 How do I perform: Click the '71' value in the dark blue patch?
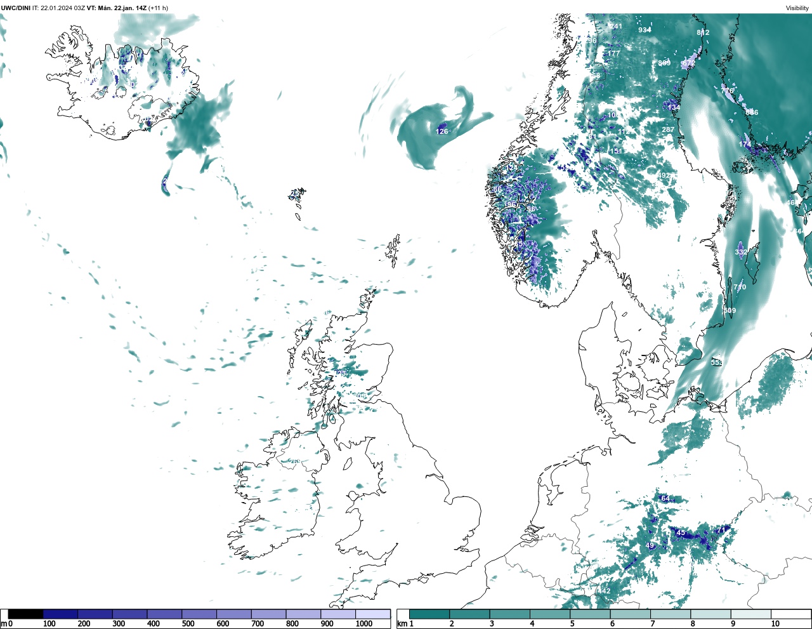(x=720, y=530)
